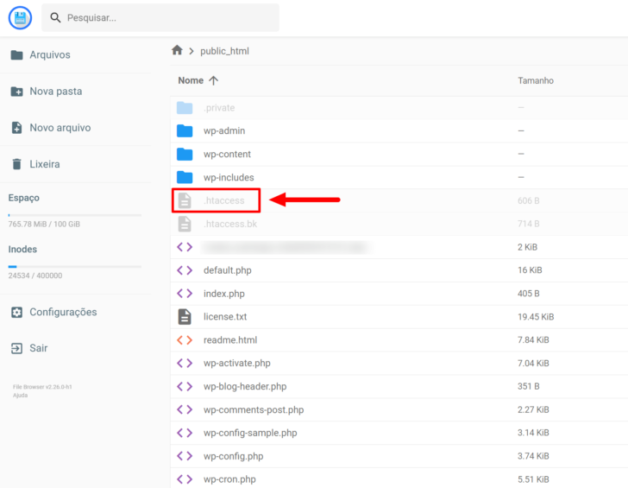Select the wp-content folder
The height and width of the screenshot is (488, 628).
pyautogui.click(x=399, y=154)
